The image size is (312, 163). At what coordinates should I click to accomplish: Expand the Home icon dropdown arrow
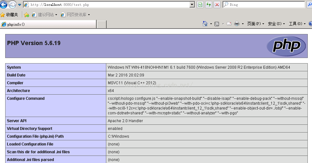click(211, 24)
